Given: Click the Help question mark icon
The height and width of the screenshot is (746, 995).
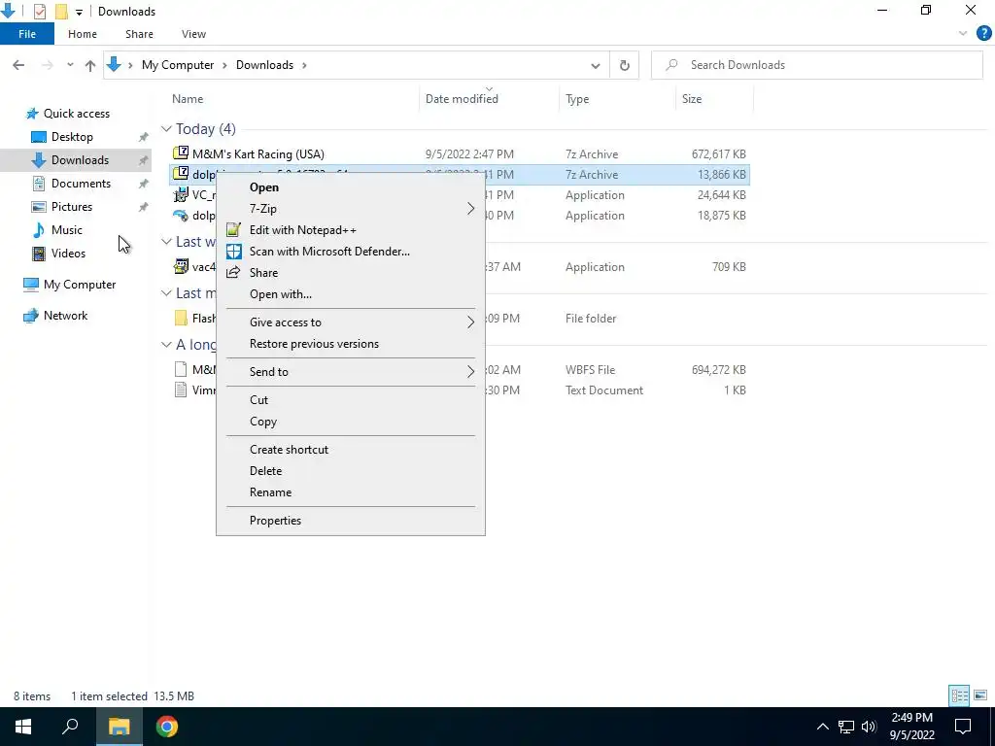Looking at the screenshot, I should click(x=983, y=33).
